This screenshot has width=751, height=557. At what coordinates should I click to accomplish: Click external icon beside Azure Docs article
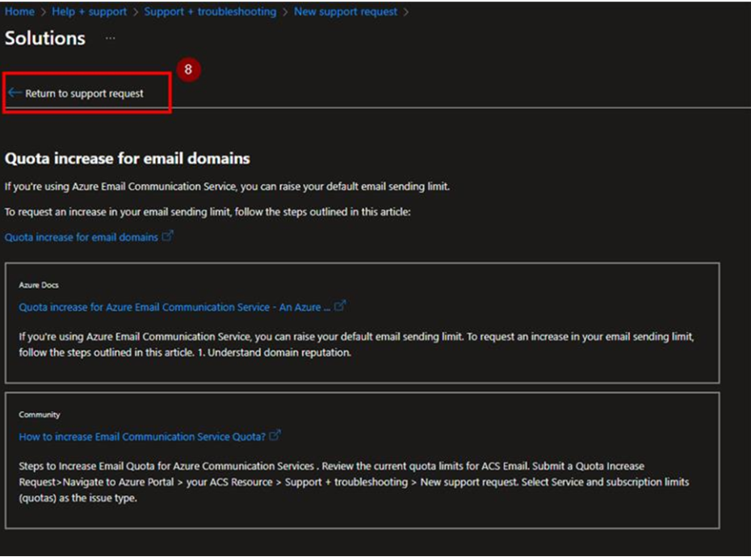(x=340, y=306)
